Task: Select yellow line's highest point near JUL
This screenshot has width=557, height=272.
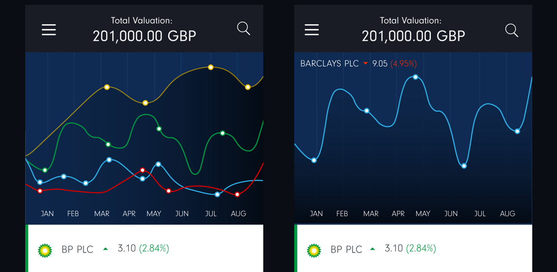Action: point(211,68)
